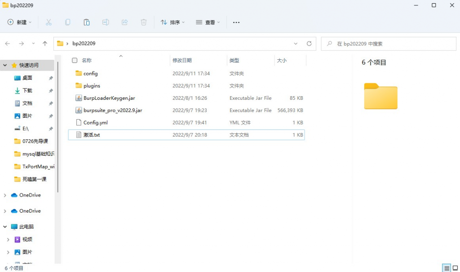Click the 激活.txt document icon
Viewport: 460px width, 272px height.
[x=79, y=135]
